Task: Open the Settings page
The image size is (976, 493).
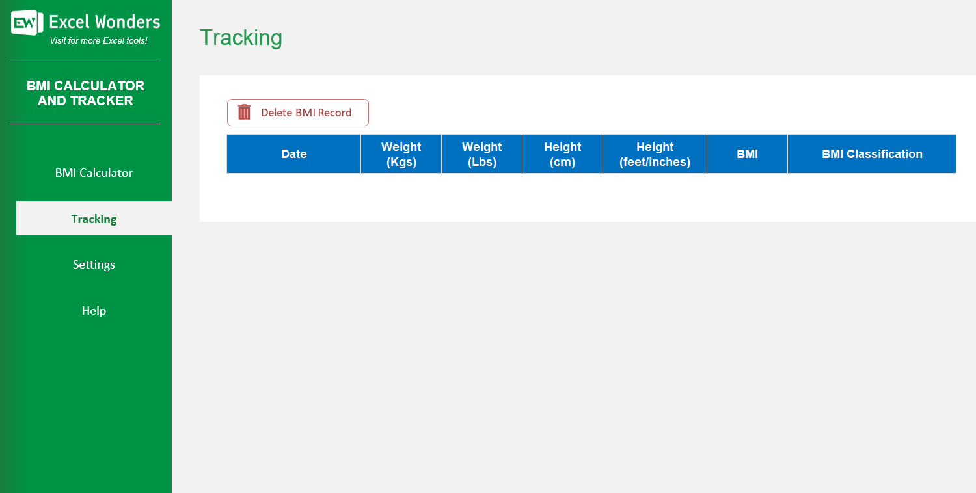Action: [x=94, y=264]
